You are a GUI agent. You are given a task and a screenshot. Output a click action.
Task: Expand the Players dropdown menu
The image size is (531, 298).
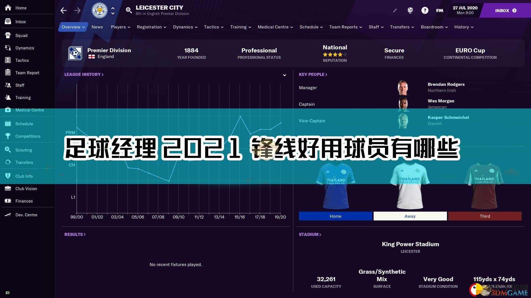tap(121, 27)
